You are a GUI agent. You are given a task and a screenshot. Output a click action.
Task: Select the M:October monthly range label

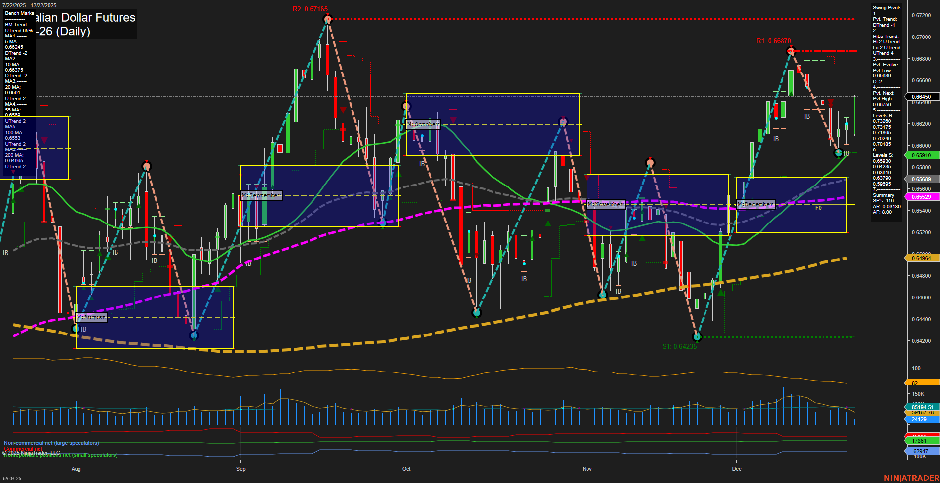(x=423, y=124)
